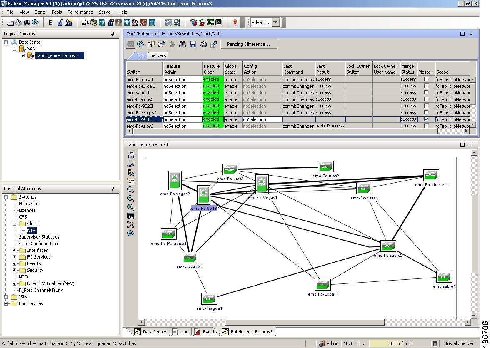The image size is (490, 348).
Task: Click the binoculars find icon in main toolbar
Action: tap(27, 22)
